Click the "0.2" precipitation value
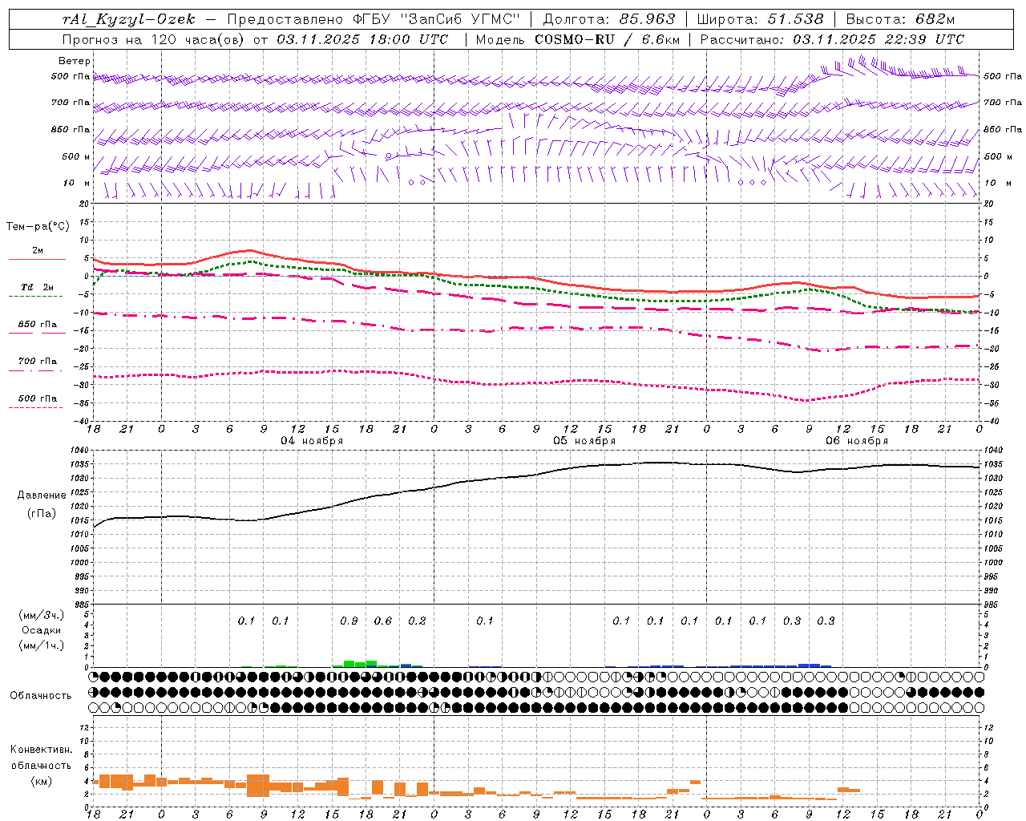The height and width of the screenshot is (821, 1026). [x=417, y=621]
